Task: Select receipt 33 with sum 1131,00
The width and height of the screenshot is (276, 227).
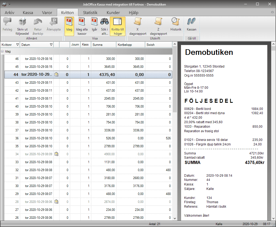Action: [88, 162]
